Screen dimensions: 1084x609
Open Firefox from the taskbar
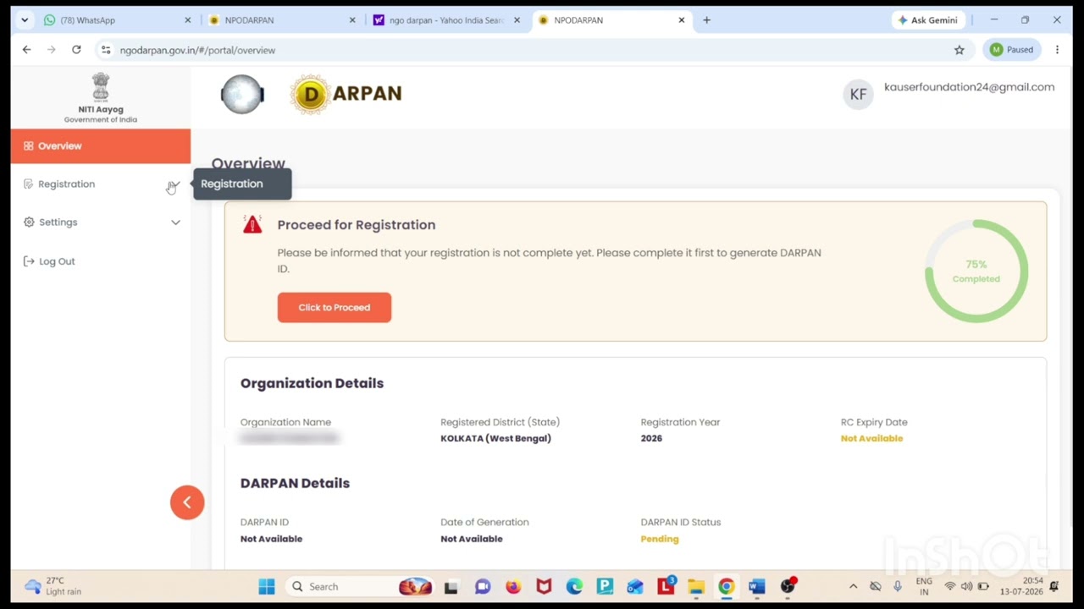[x=513, y=586]
